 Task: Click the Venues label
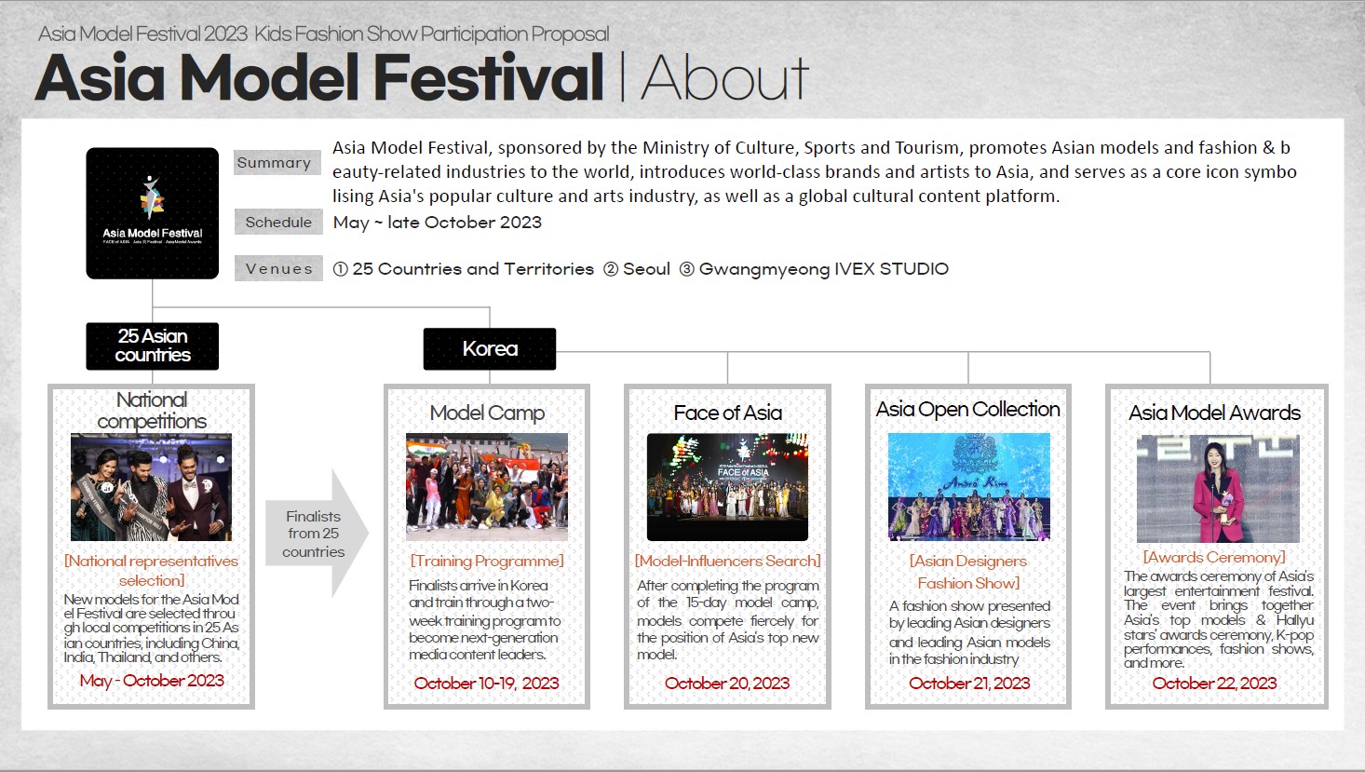click(x=278, y=269)
